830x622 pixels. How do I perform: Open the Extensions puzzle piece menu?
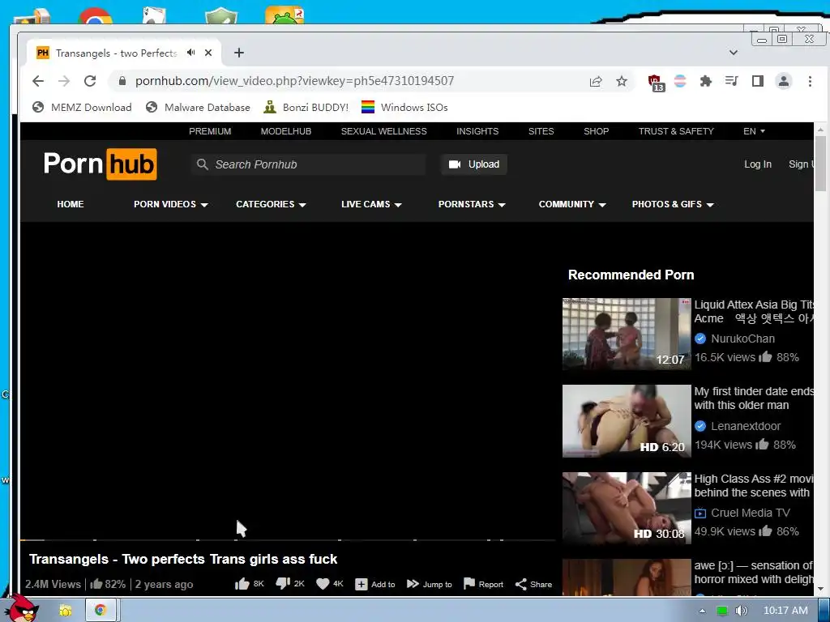(706, 81)
